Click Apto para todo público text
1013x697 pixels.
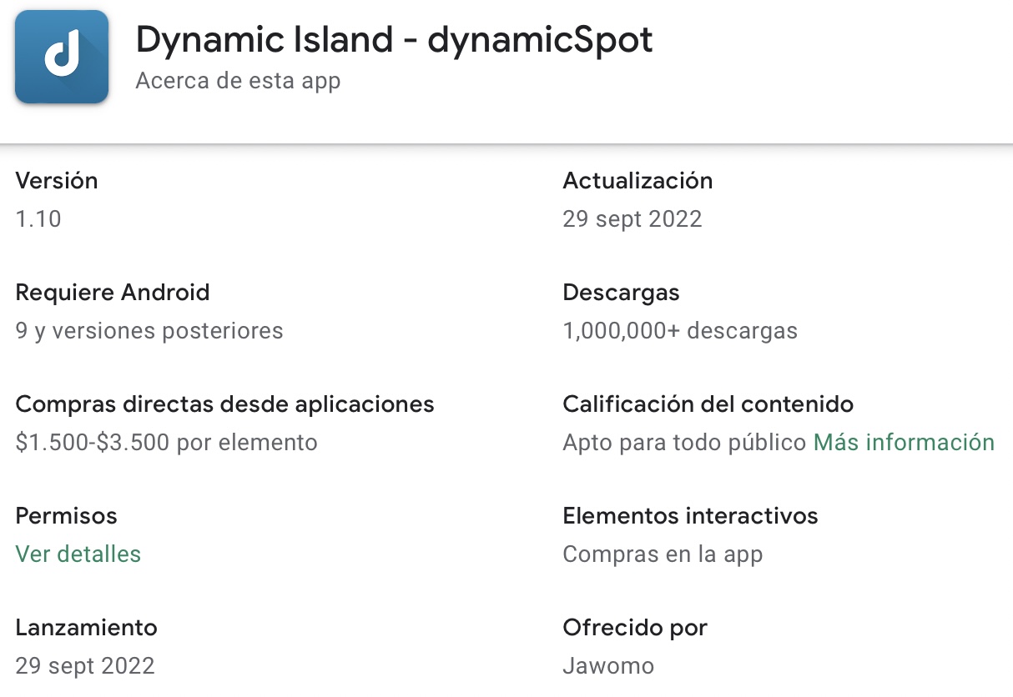[x=684, y=443]
